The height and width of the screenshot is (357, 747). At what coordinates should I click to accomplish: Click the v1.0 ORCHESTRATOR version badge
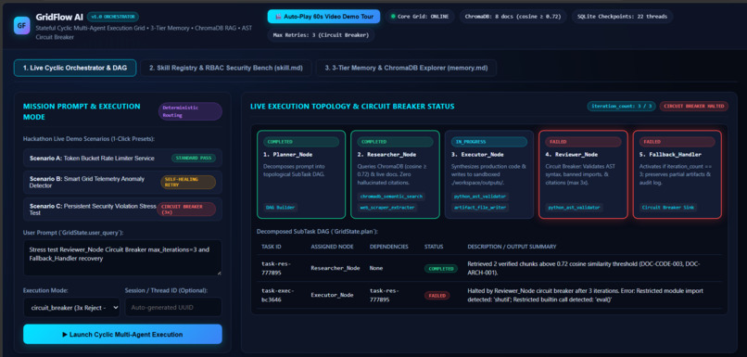[x=113, y=17]
